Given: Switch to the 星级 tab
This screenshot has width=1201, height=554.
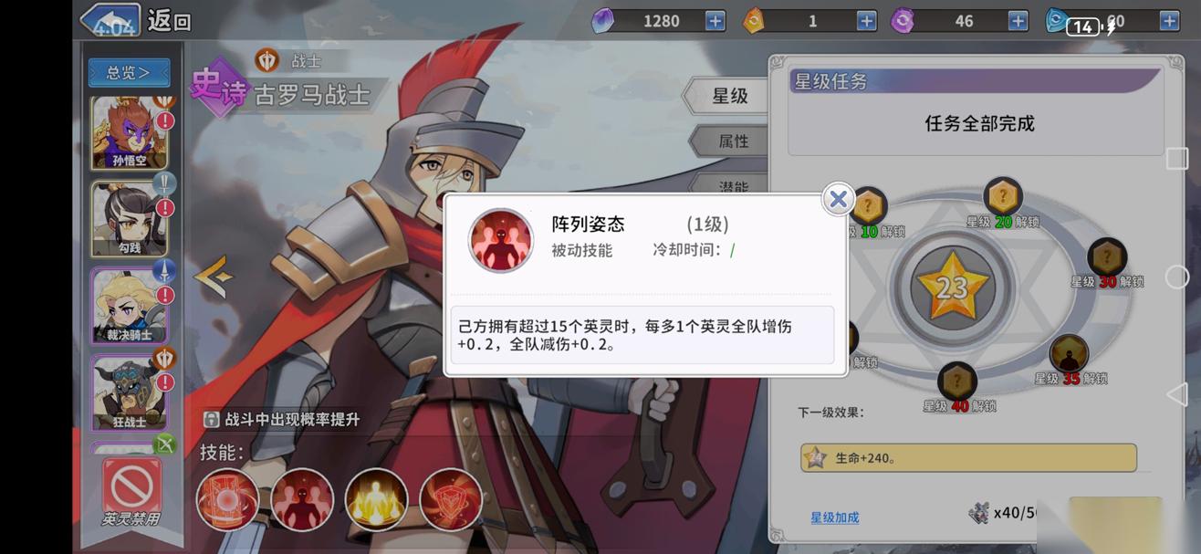Looking at the screenshot, I should point(729,96).
